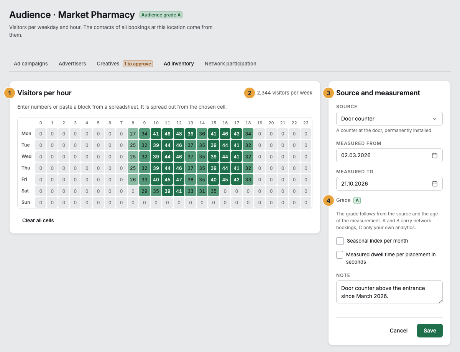Click the Measured to date 21.10.2026

(x=389, y=184)
